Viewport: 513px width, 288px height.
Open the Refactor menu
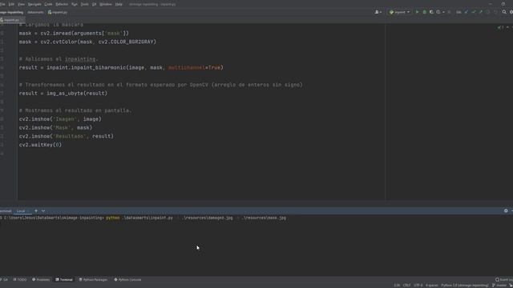point(62,4)
